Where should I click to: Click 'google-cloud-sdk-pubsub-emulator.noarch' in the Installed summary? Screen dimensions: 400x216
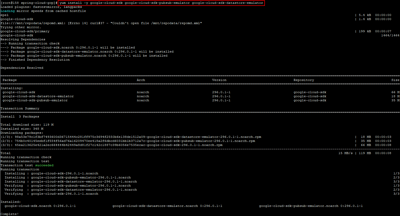[299, 206]
